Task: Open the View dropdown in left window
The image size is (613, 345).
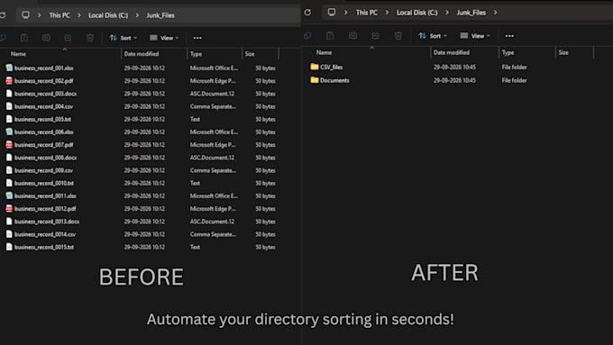Action: [x=164, y=38]
